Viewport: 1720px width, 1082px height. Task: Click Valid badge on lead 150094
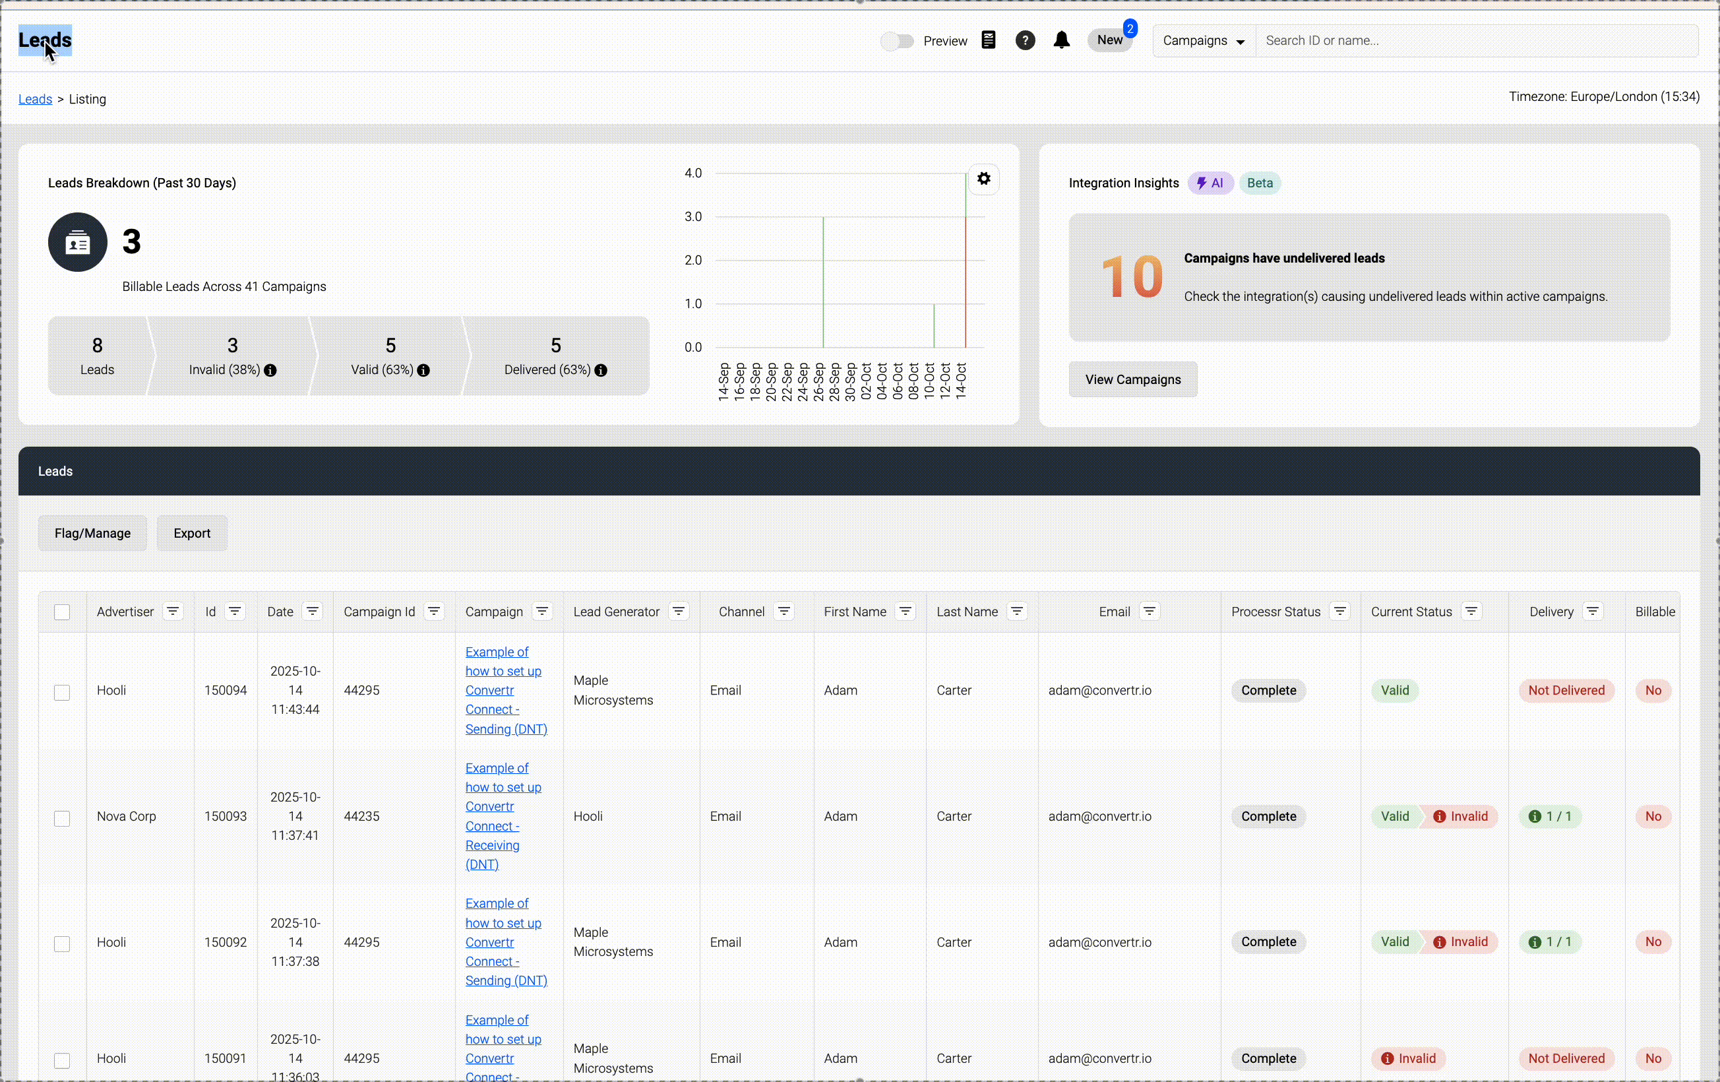pyautogui.click(x=1394, y=690)
